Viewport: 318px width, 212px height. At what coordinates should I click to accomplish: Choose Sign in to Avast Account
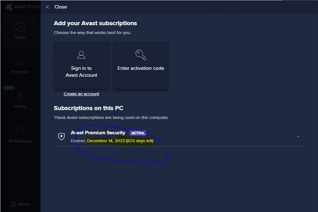click(x=81, y=66)
